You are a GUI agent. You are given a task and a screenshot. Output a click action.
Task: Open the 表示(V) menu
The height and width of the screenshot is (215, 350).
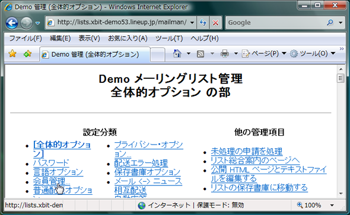(89, 38)
